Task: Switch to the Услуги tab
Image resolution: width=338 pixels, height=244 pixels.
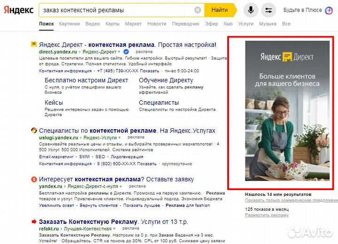Action: click(x=246, y=23)
